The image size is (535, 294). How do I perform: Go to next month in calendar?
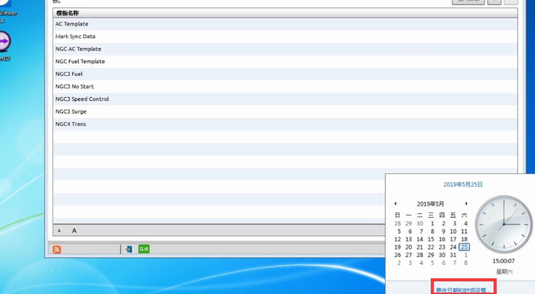click(466, 204)
